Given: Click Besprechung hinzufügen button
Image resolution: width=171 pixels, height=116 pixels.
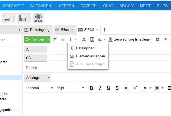Looking at the screenshot, I should coord(130,39).
